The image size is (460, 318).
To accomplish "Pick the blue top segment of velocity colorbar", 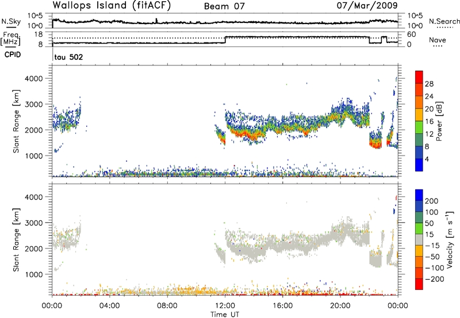I will [x=419, y=195].
